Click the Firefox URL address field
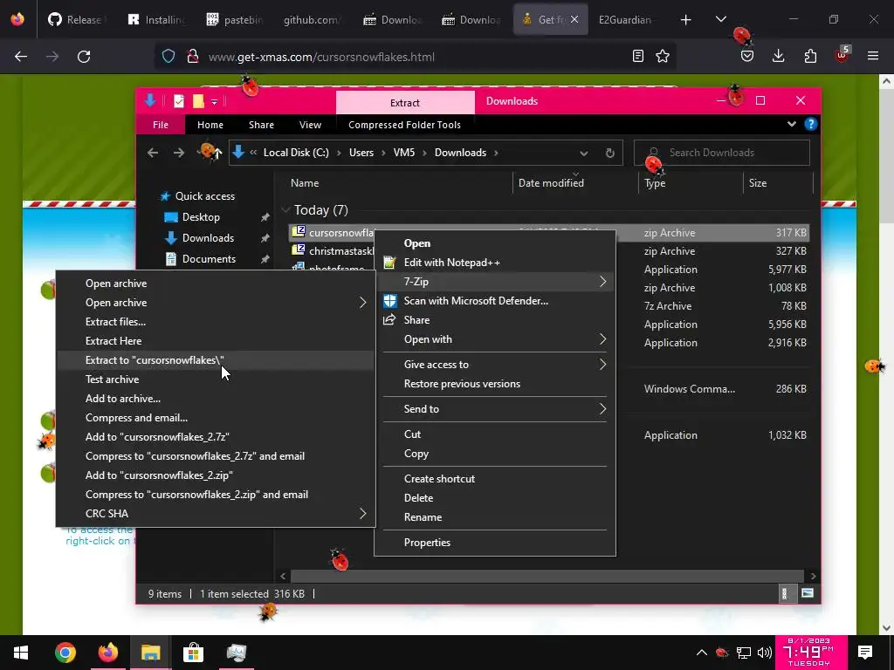894x670 pixels. click(416, 57)
